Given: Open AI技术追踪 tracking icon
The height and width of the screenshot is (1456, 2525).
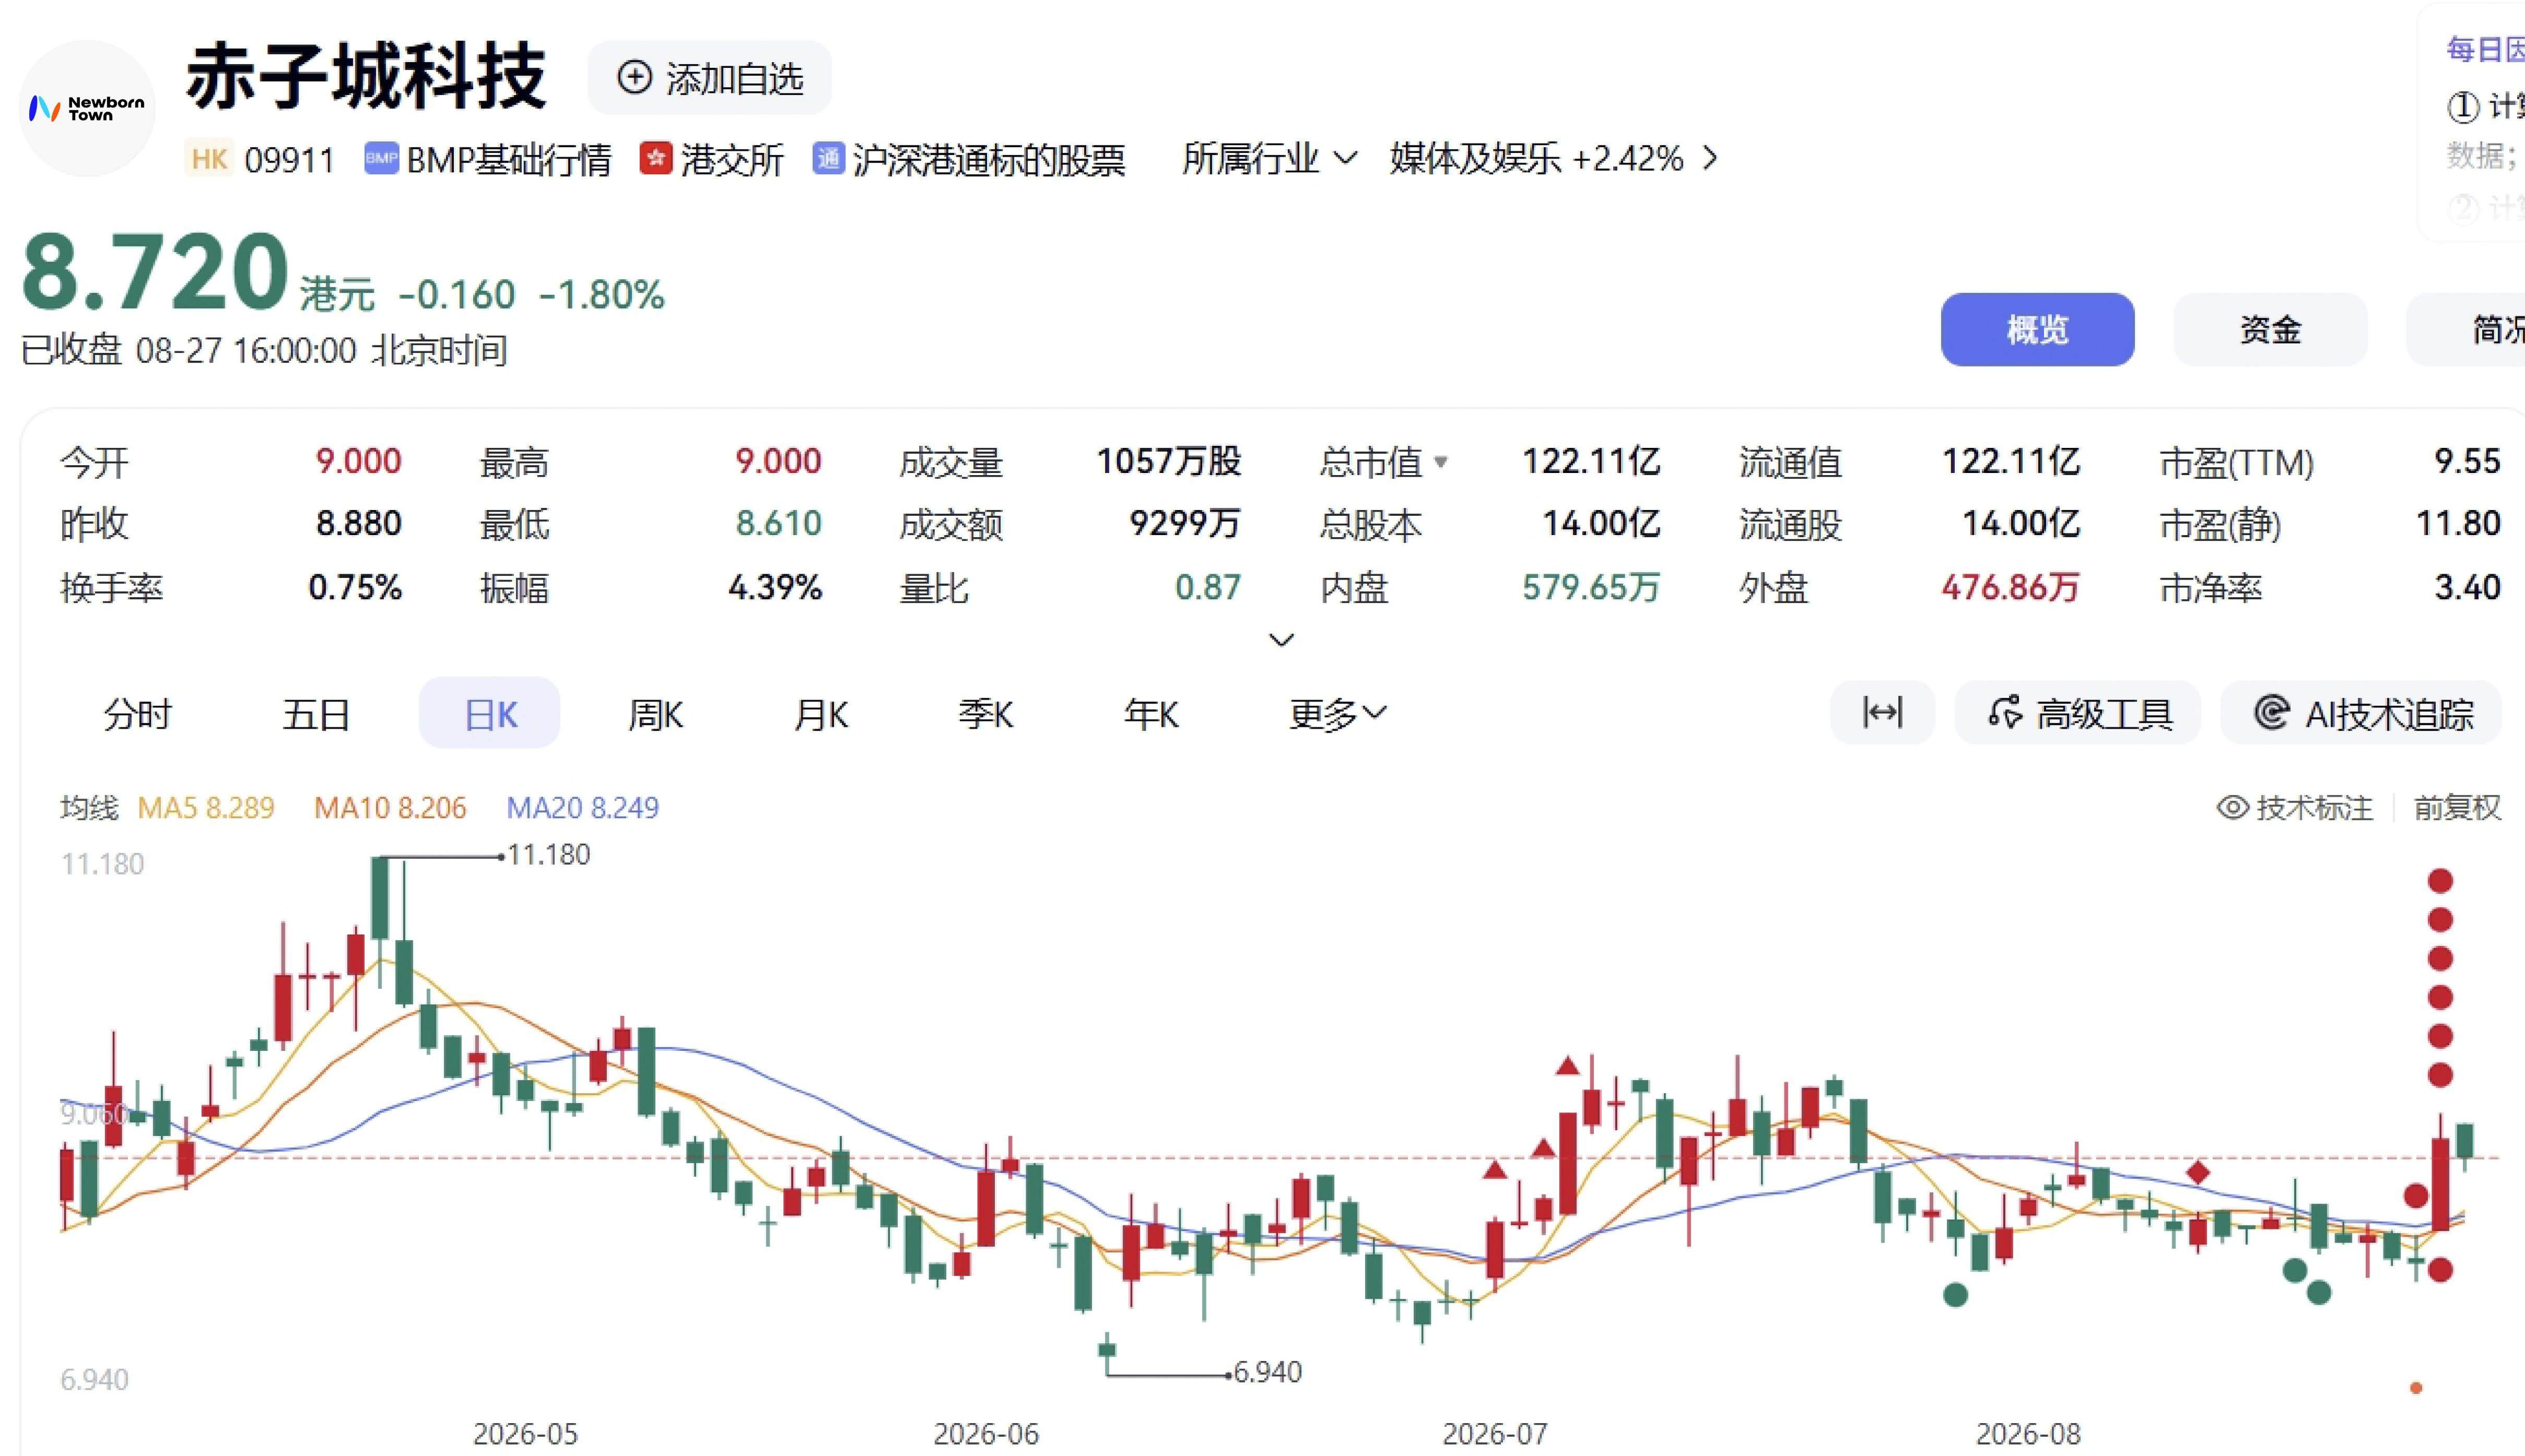Looking at the screenshot, I should (x=2271, y=713).
